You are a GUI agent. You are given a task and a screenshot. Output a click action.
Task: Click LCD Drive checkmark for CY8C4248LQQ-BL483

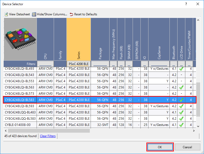181,112
